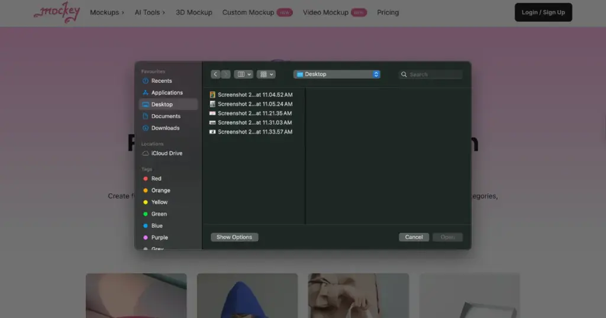Open Applications folder from sidebar
The image size is (606, 318).
point(166,93)
